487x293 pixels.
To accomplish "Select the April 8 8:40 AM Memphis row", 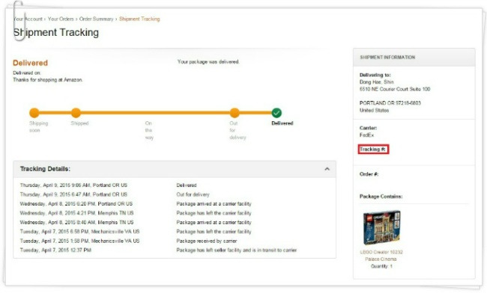I will click(x=175, y=223).
